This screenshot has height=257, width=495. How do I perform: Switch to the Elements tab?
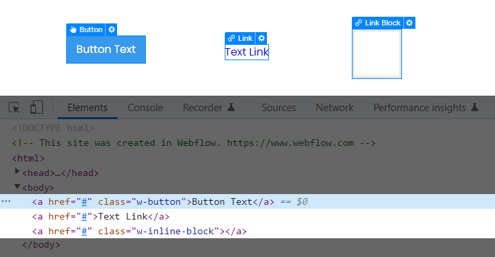click(88, 108)
